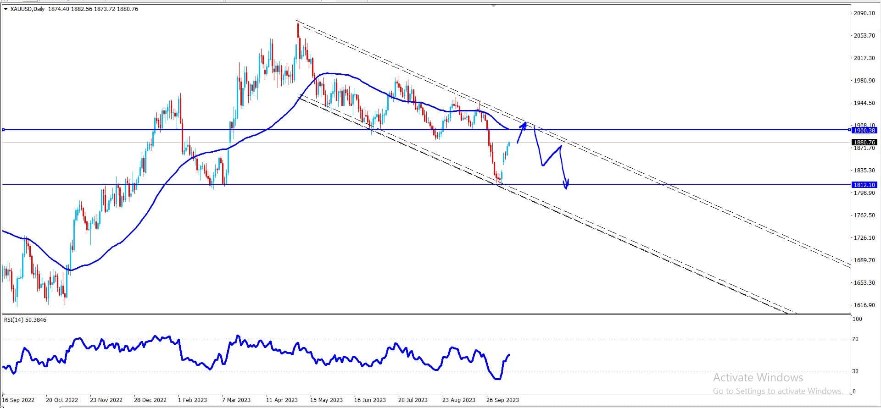This screenshot has width=881, height=408.
Task: Grab the left anchor handle of the 1900.38 line
Action: coord(3,130)
